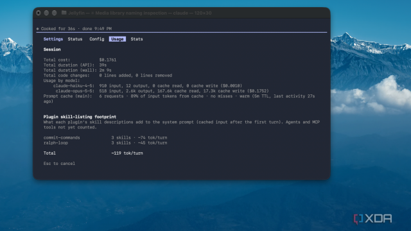Image resolution: width=411 pixels, height=231 pixels.
Task: Click the Session heading
Action: point(52,49)
